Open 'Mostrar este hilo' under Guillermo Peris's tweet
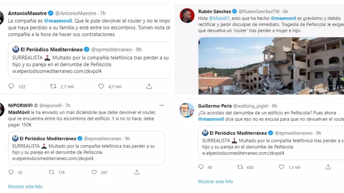344x193 pixels. [x=215, y=182]
